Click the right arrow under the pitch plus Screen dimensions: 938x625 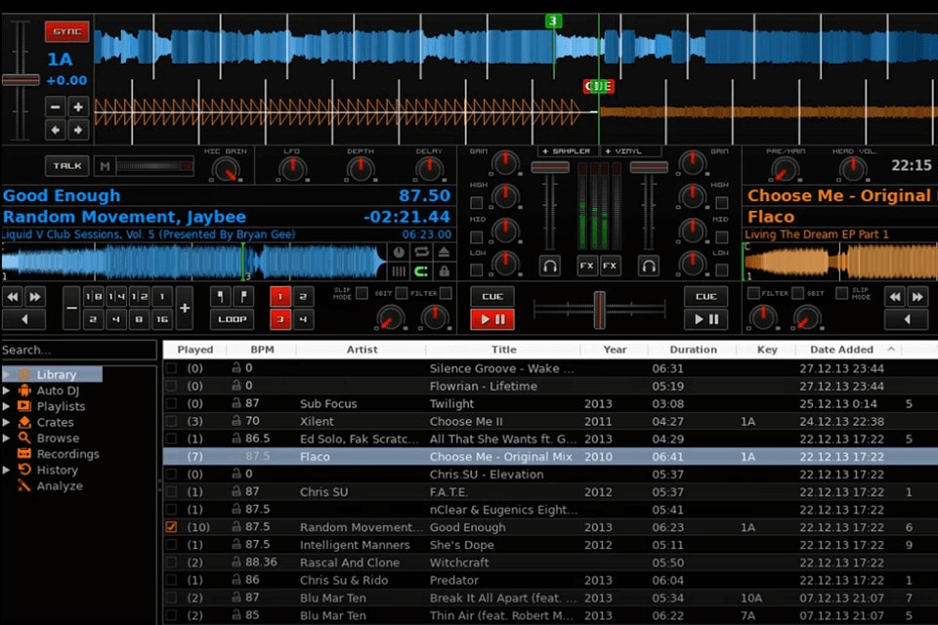tap(78, 130)
